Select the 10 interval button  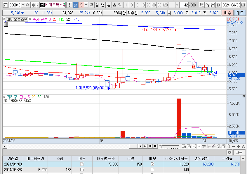tap(143, 5)
